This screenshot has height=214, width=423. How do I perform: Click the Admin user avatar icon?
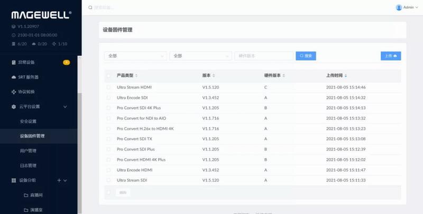pos(399,7)
